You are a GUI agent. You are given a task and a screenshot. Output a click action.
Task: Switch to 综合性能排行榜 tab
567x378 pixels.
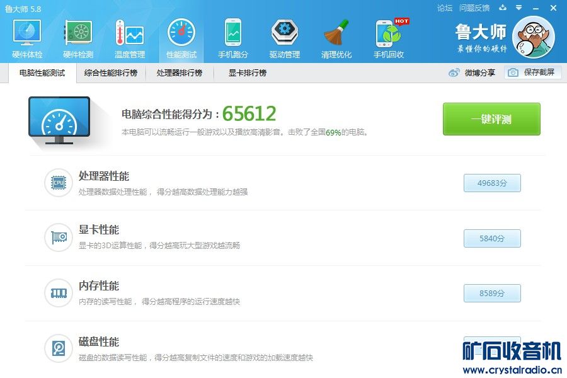coord(111,73)
